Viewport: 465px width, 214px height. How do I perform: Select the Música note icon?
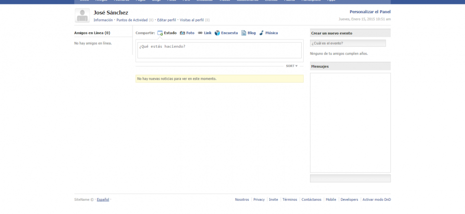[x=261, y=33]
